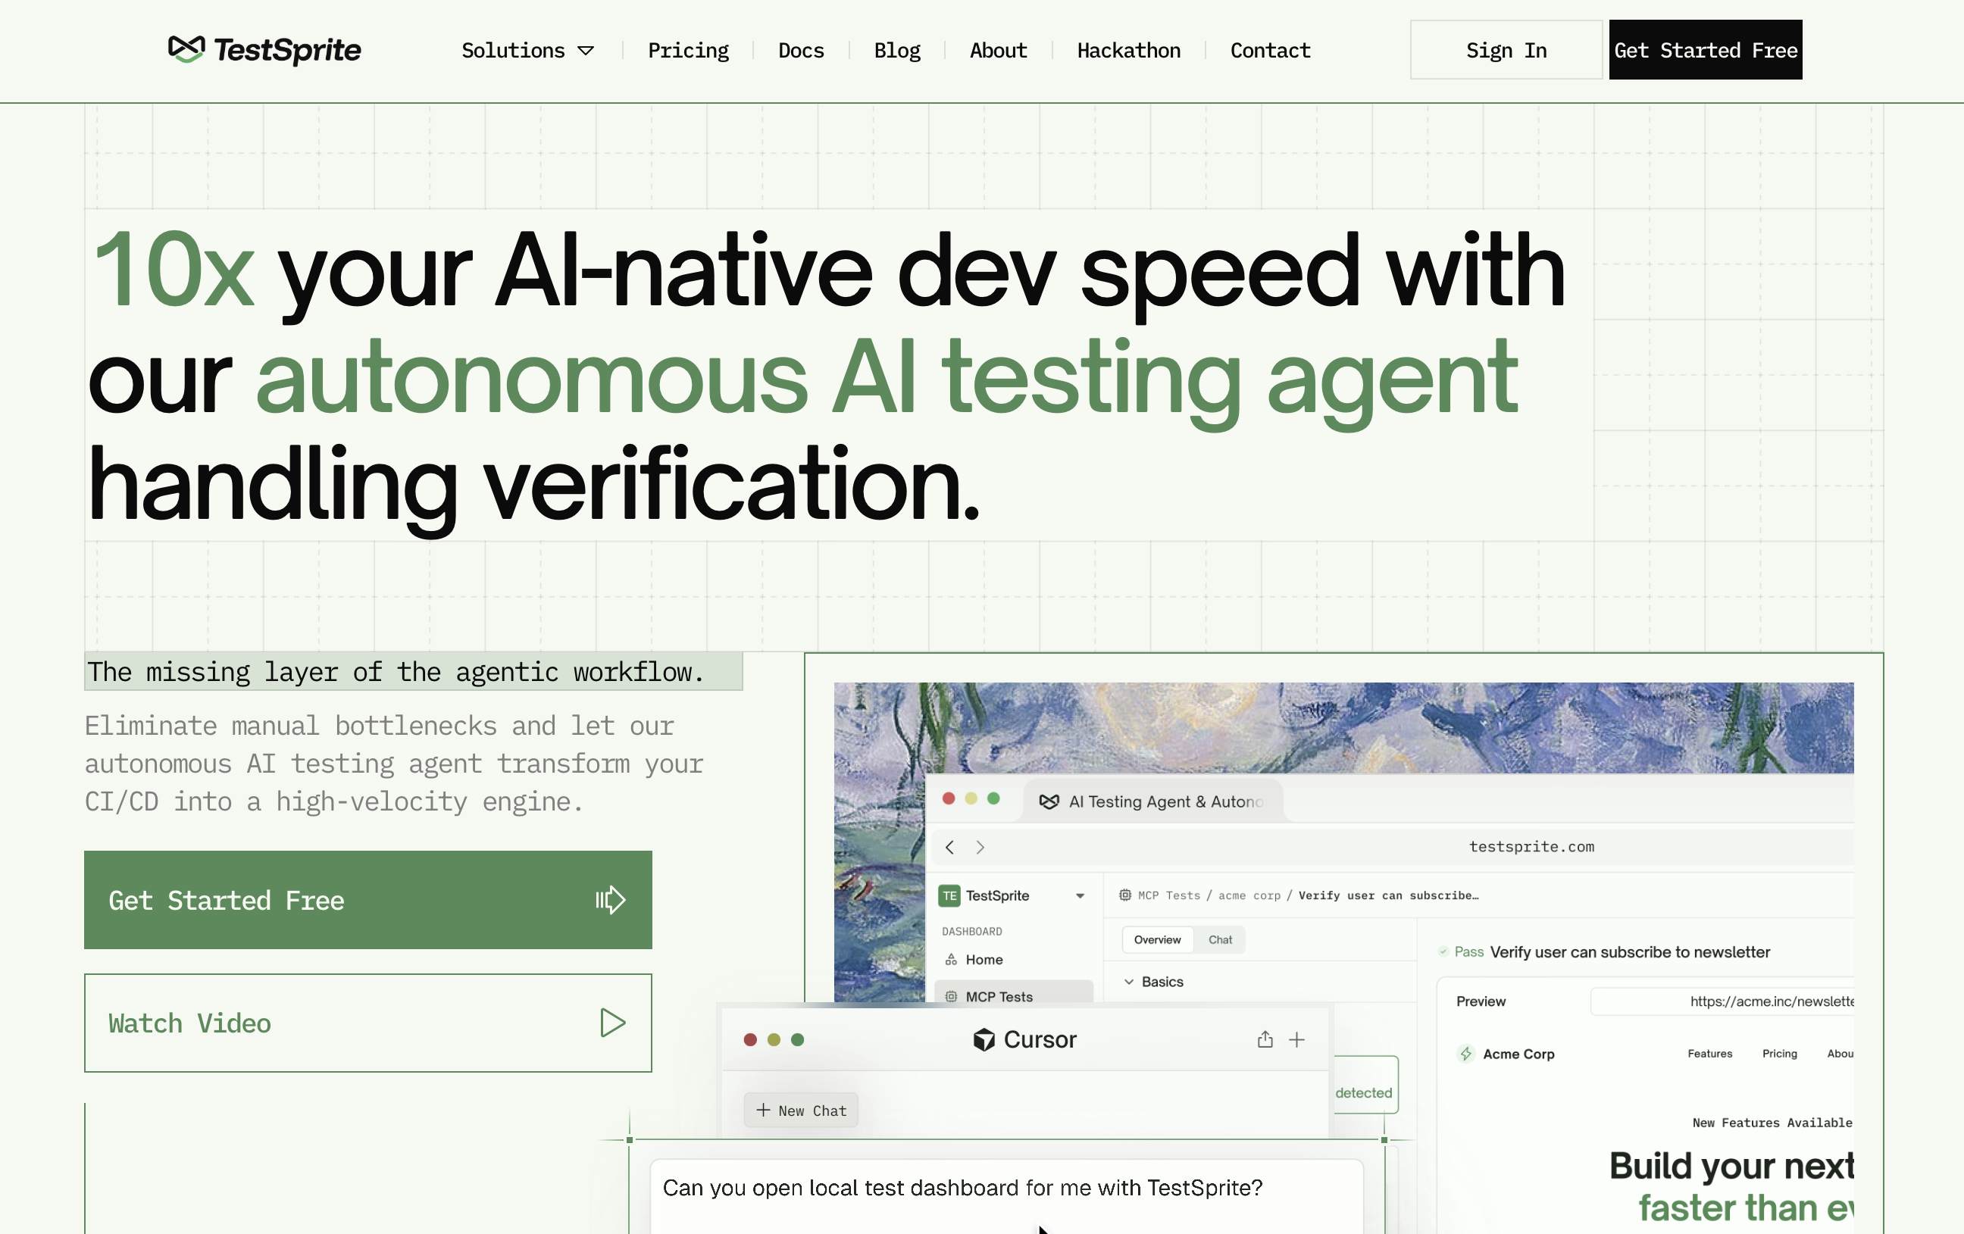1964x1234 pixels.
Task: Select the AI Testing Agent browser tab
Action: [x=1152, y=801]
